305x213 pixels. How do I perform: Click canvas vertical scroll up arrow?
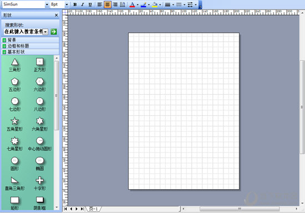tap(302, 13)
